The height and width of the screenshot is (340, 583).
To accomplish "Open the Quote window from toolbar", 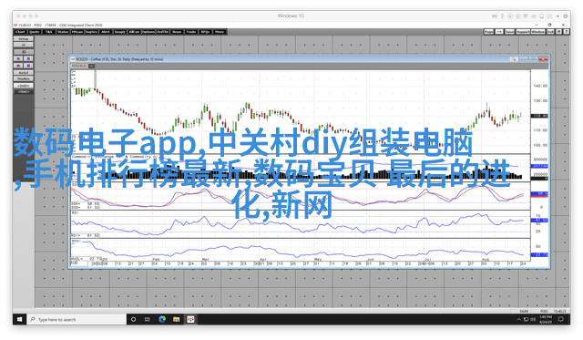I will pos(35,32).
